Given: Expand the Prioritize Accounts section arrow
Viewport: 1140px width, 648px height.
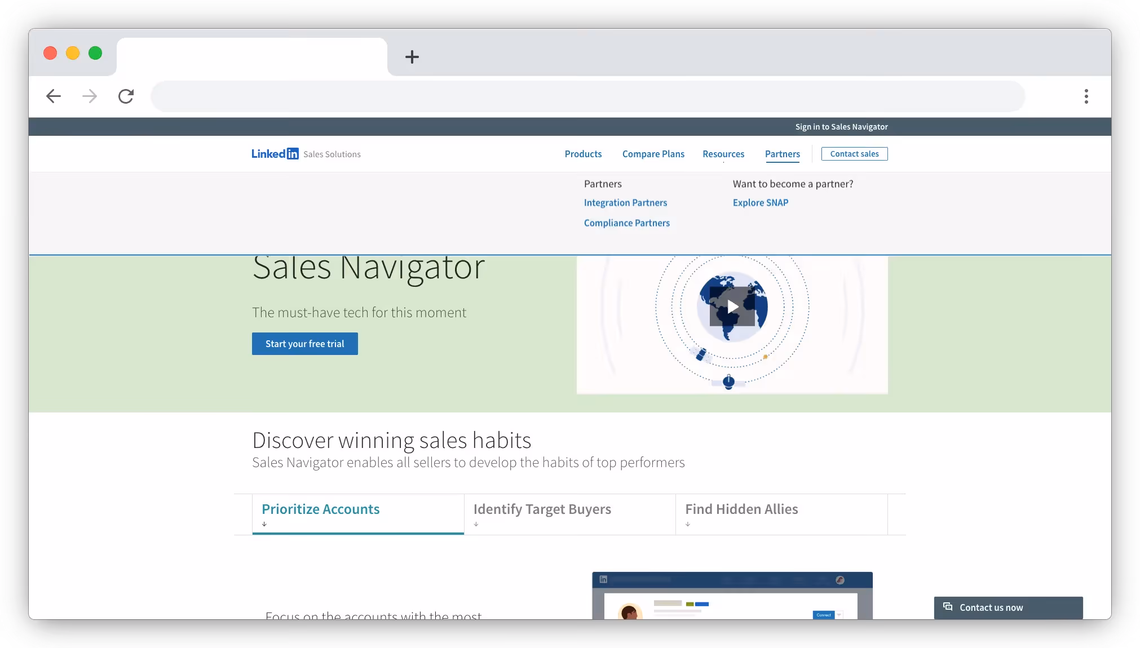Looking at the screenshot, I should tap(264, 525).
